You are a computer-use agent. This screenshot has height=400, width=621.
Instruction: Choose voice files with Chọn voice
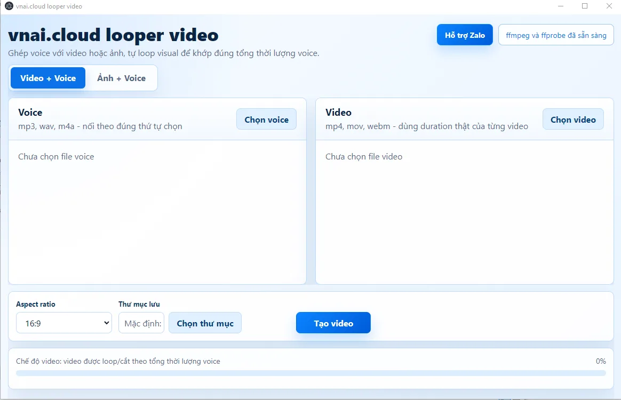pyautogui.click(x=266, y=119)
